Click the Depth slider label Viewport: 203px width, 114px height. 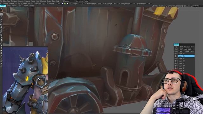pyautogui.click(x=75, y=3)
